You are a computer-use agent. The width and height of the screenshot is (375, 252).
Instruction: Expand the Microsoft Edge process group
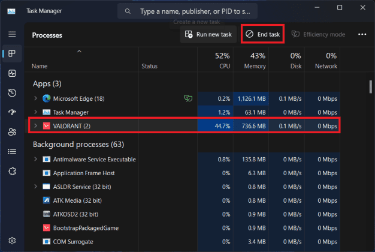[36, 98]
